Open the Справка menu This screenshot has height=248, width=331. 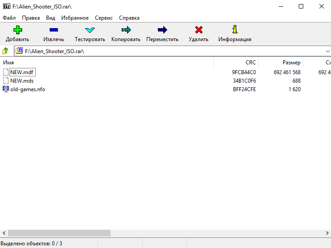point(129,18)
